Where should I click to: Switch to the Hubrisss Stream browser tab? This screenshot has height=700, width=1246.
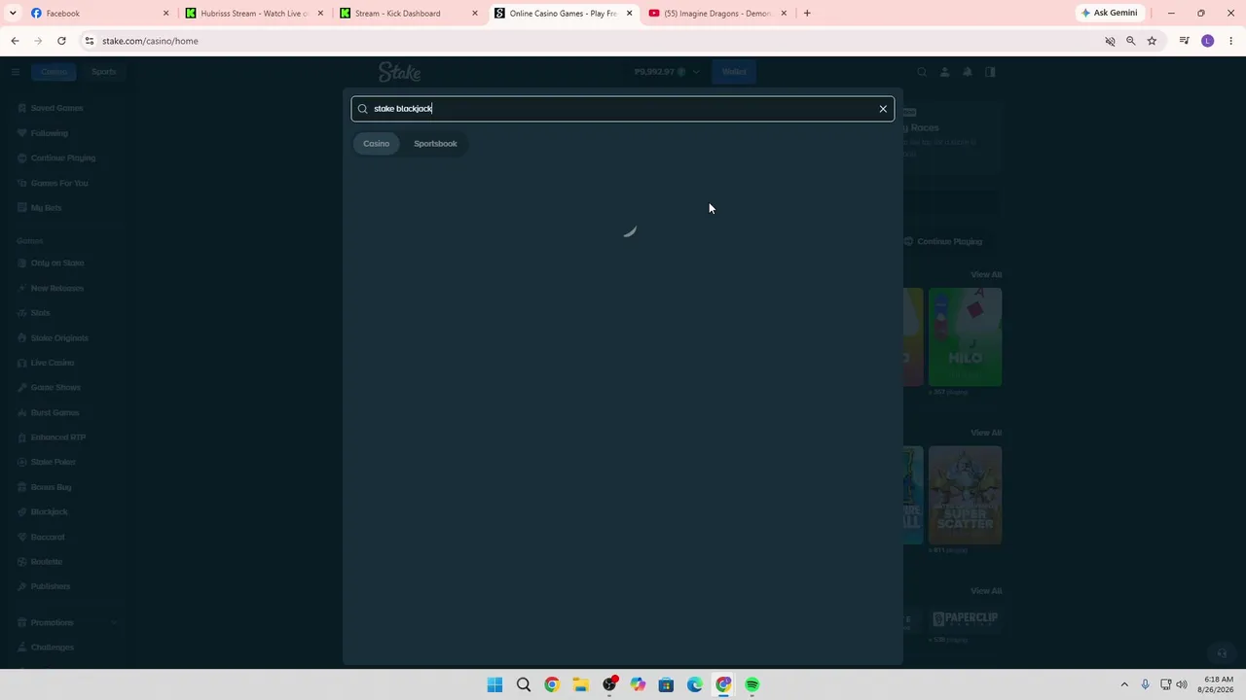254,14
